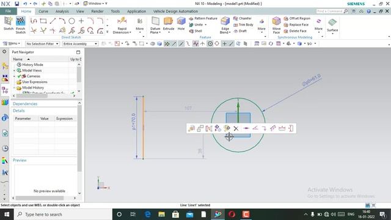
Task: Click the Datum Plane icon
Action: click(x=155, y=21)
